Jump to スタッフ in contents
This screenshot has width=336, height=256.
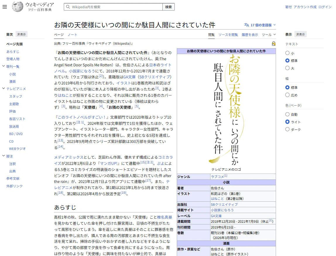coord(16,96)
